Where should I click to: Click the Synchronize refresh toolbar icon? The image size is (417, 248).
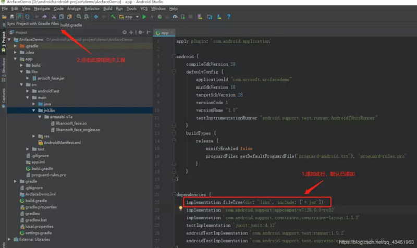coord(27,17)
